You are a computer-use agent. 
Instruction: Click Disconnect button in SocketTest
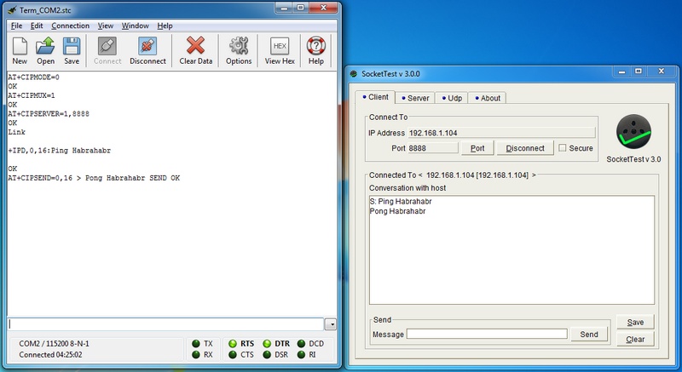(x=525, y=148)
